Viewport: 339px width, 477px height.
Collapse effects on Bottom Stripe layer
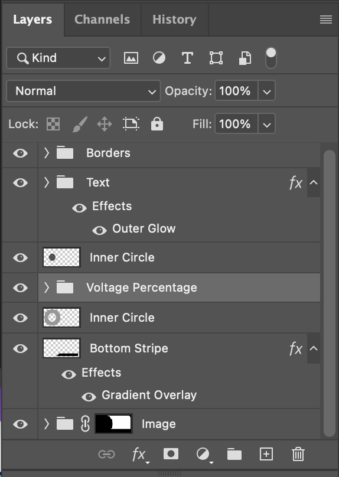pyautogui.click(x=314, y=348)
